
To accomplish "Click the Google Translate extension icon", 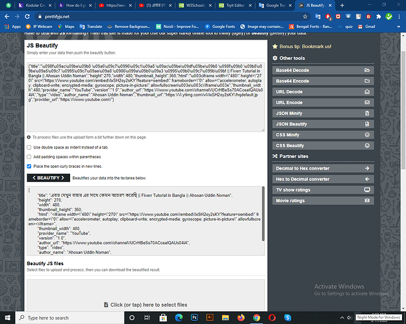I will click(x=318, y=17).
